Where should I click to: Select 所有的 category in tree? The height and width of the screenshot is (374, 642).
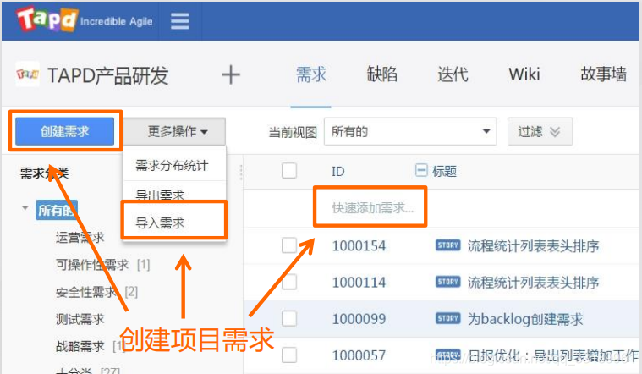point(56,210)
